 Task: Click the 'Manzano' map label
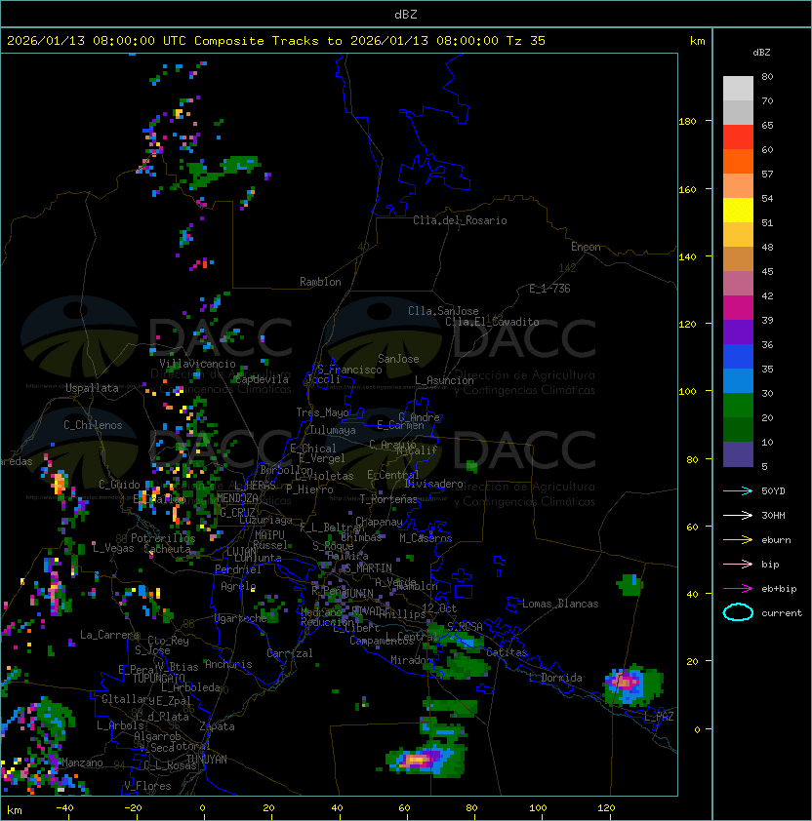pos(82,762)
